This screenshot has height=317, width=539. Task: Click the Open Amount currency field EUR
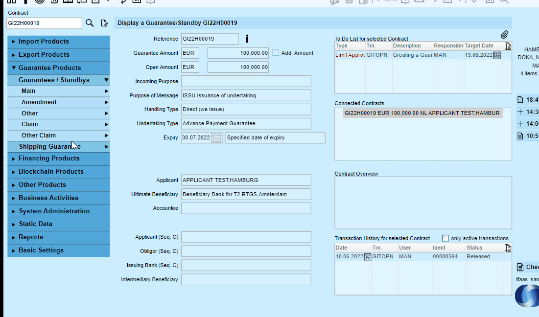[x=190, y=68]
